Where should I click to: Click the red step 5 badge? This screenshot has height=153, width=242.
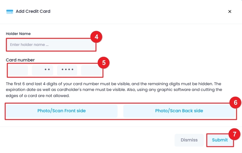pos(104,63)
